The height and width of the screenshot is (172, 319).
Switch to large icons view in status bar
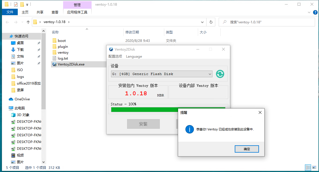314,168
